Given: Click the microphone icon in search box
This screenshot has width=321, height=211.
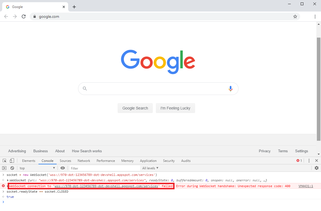Looking at the screenshot, I should coord(230,88).
